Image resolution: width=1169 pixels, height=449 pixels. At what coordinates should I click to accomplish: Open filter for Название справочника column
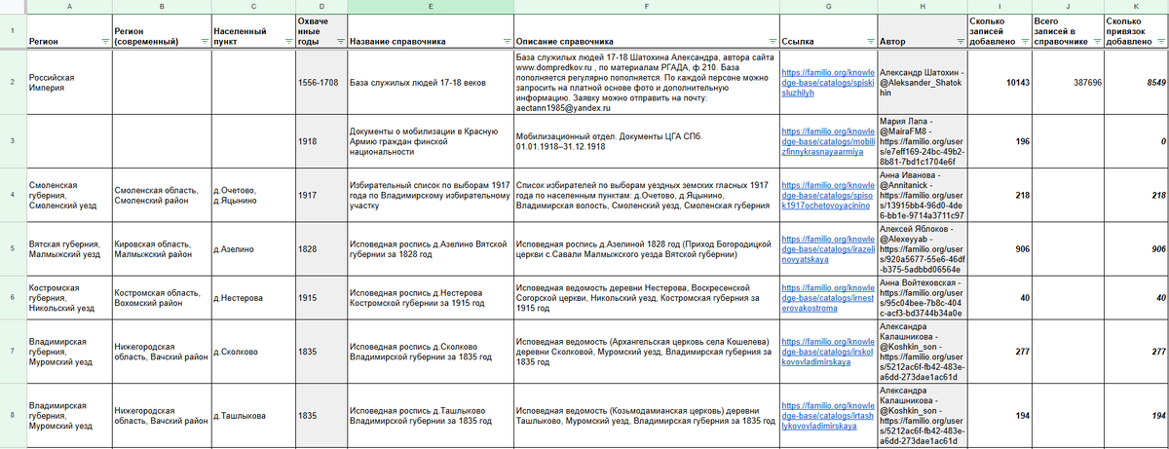tap(506, 42)
